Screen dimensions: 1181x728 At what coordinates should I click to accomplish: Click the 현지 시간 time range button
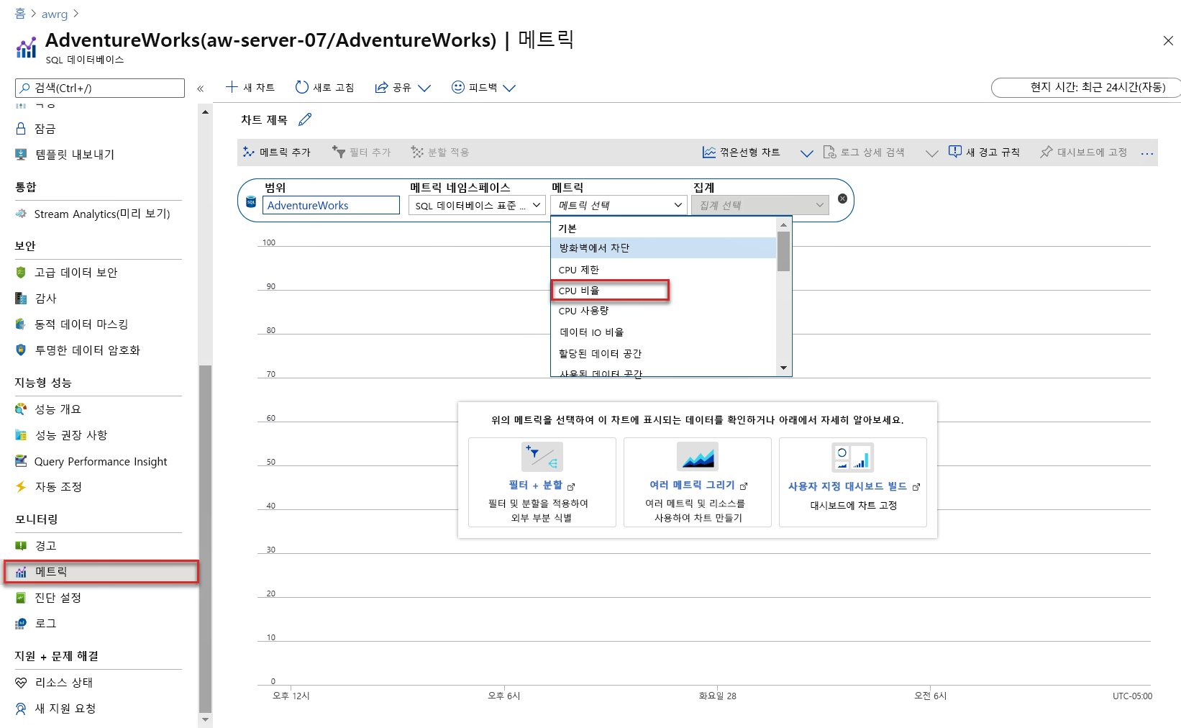[x=1086, y=87]
